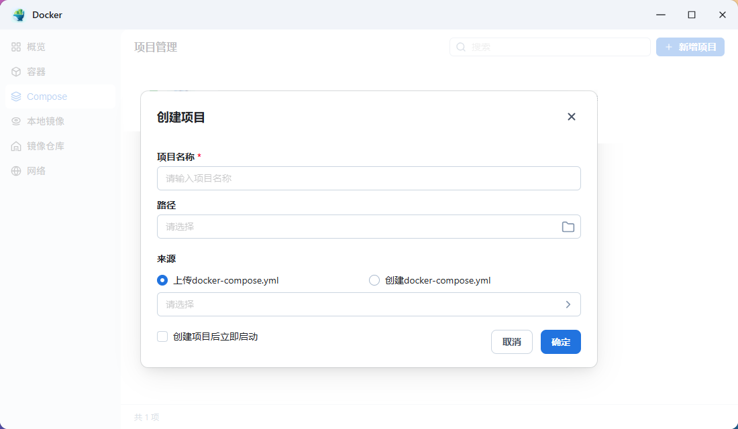Select 上传docker-compose.yml radio option
Screen dimensions: 738x429
click(162, 280)
